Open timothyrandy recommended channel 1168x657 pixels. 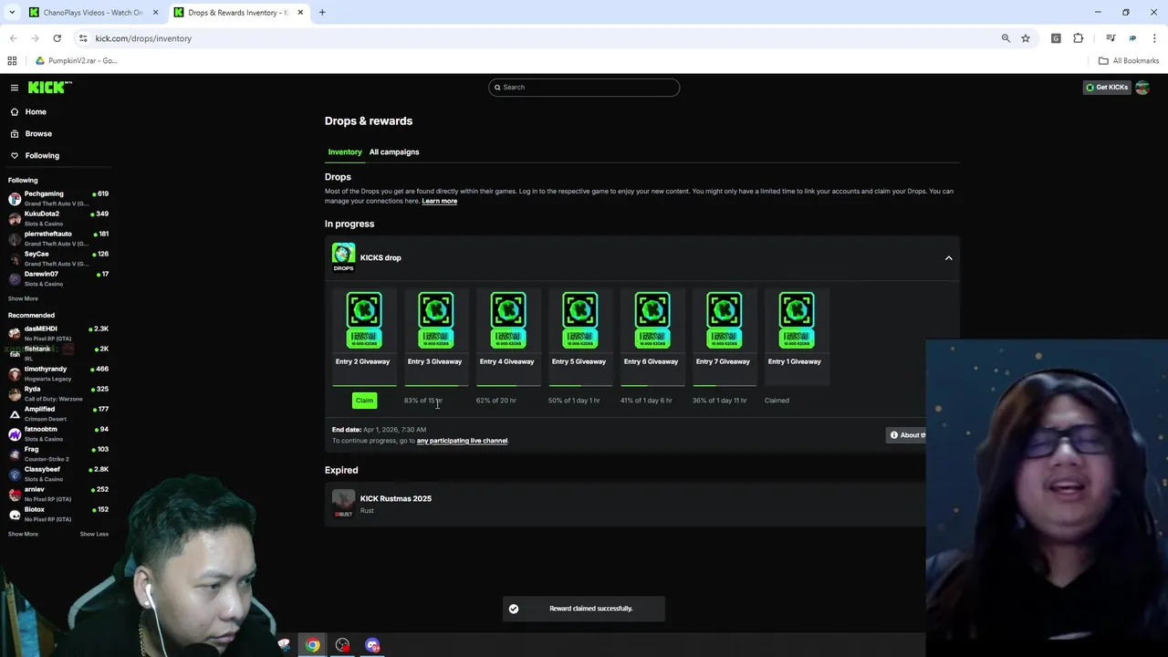coord(58,373)
